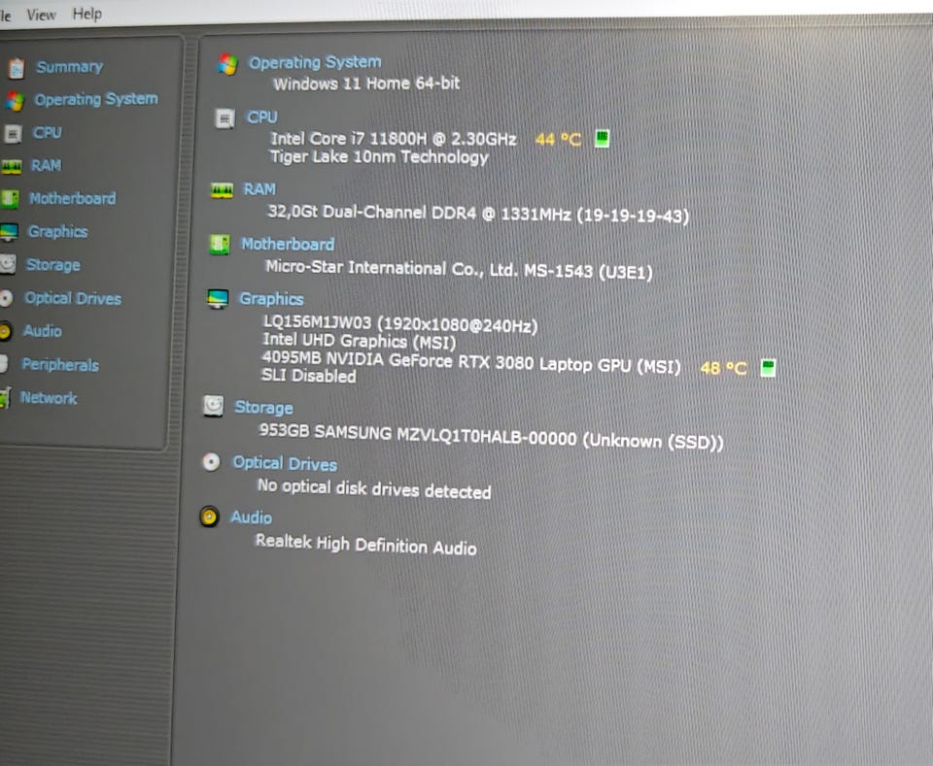Screen dimensions: 933x766
Task: Click the Audio speaker icon in sidebar
Action: 5,331
